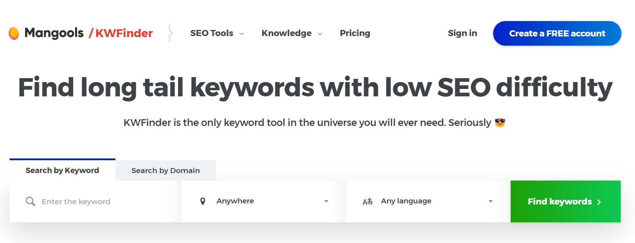The width and height of the screenshot is (635, 243).
Task: Click the magnifying glass search icon
Action: [30, 201]
